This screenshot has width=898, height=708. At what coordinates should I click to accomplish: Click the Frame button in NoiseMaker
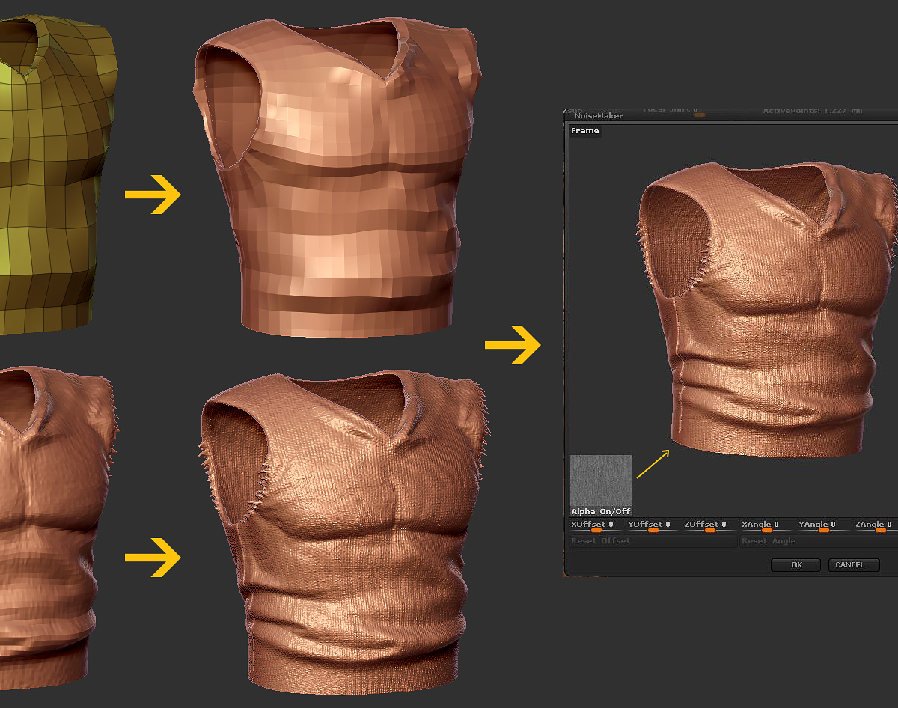tap(584, 131)
